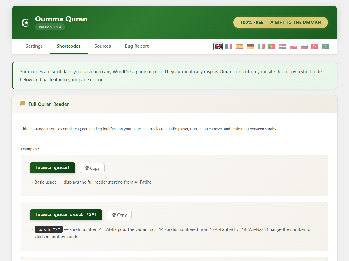Click the crescent moon star logo
This screenshot has width=349, height=261.
tap(26, 23)
